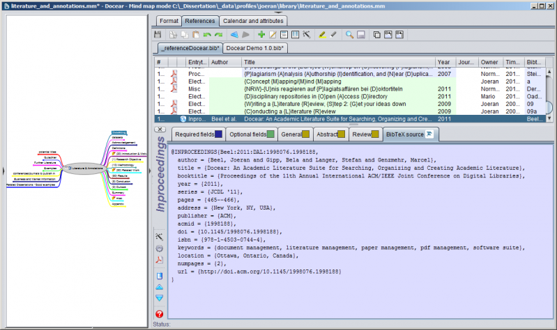Close the entry editor with the X button
The height and width of the screenshot is (330, 557).
coord(160,129)
